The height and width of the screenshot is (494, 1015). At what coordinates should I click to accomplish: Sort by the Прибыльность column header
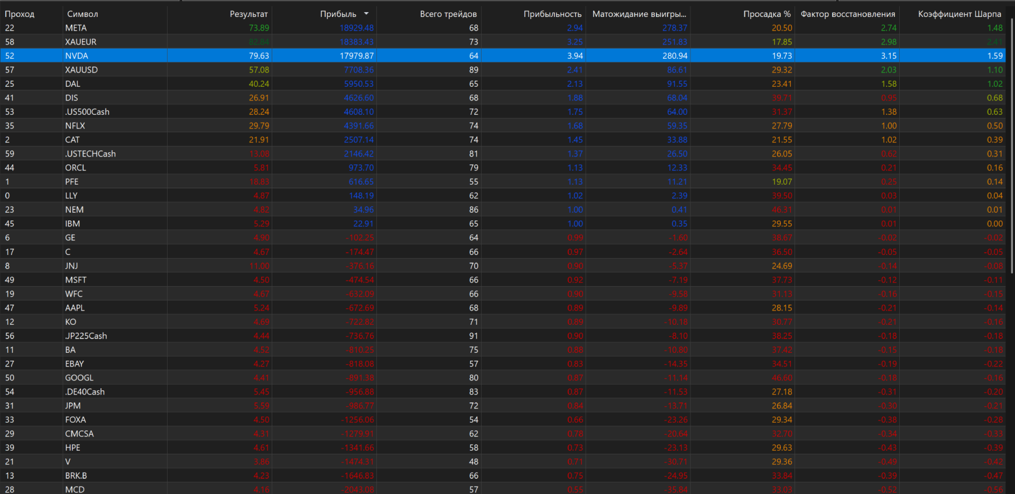(x=552, y=14)
